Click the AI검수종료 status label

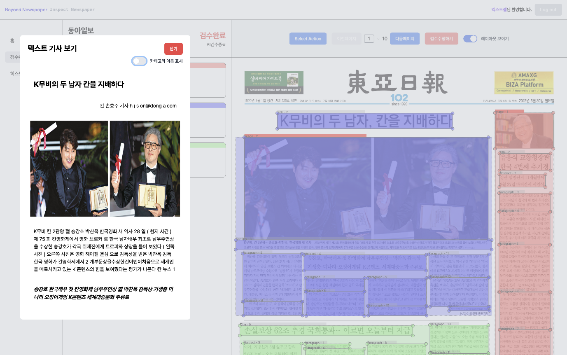pos(216,44)
